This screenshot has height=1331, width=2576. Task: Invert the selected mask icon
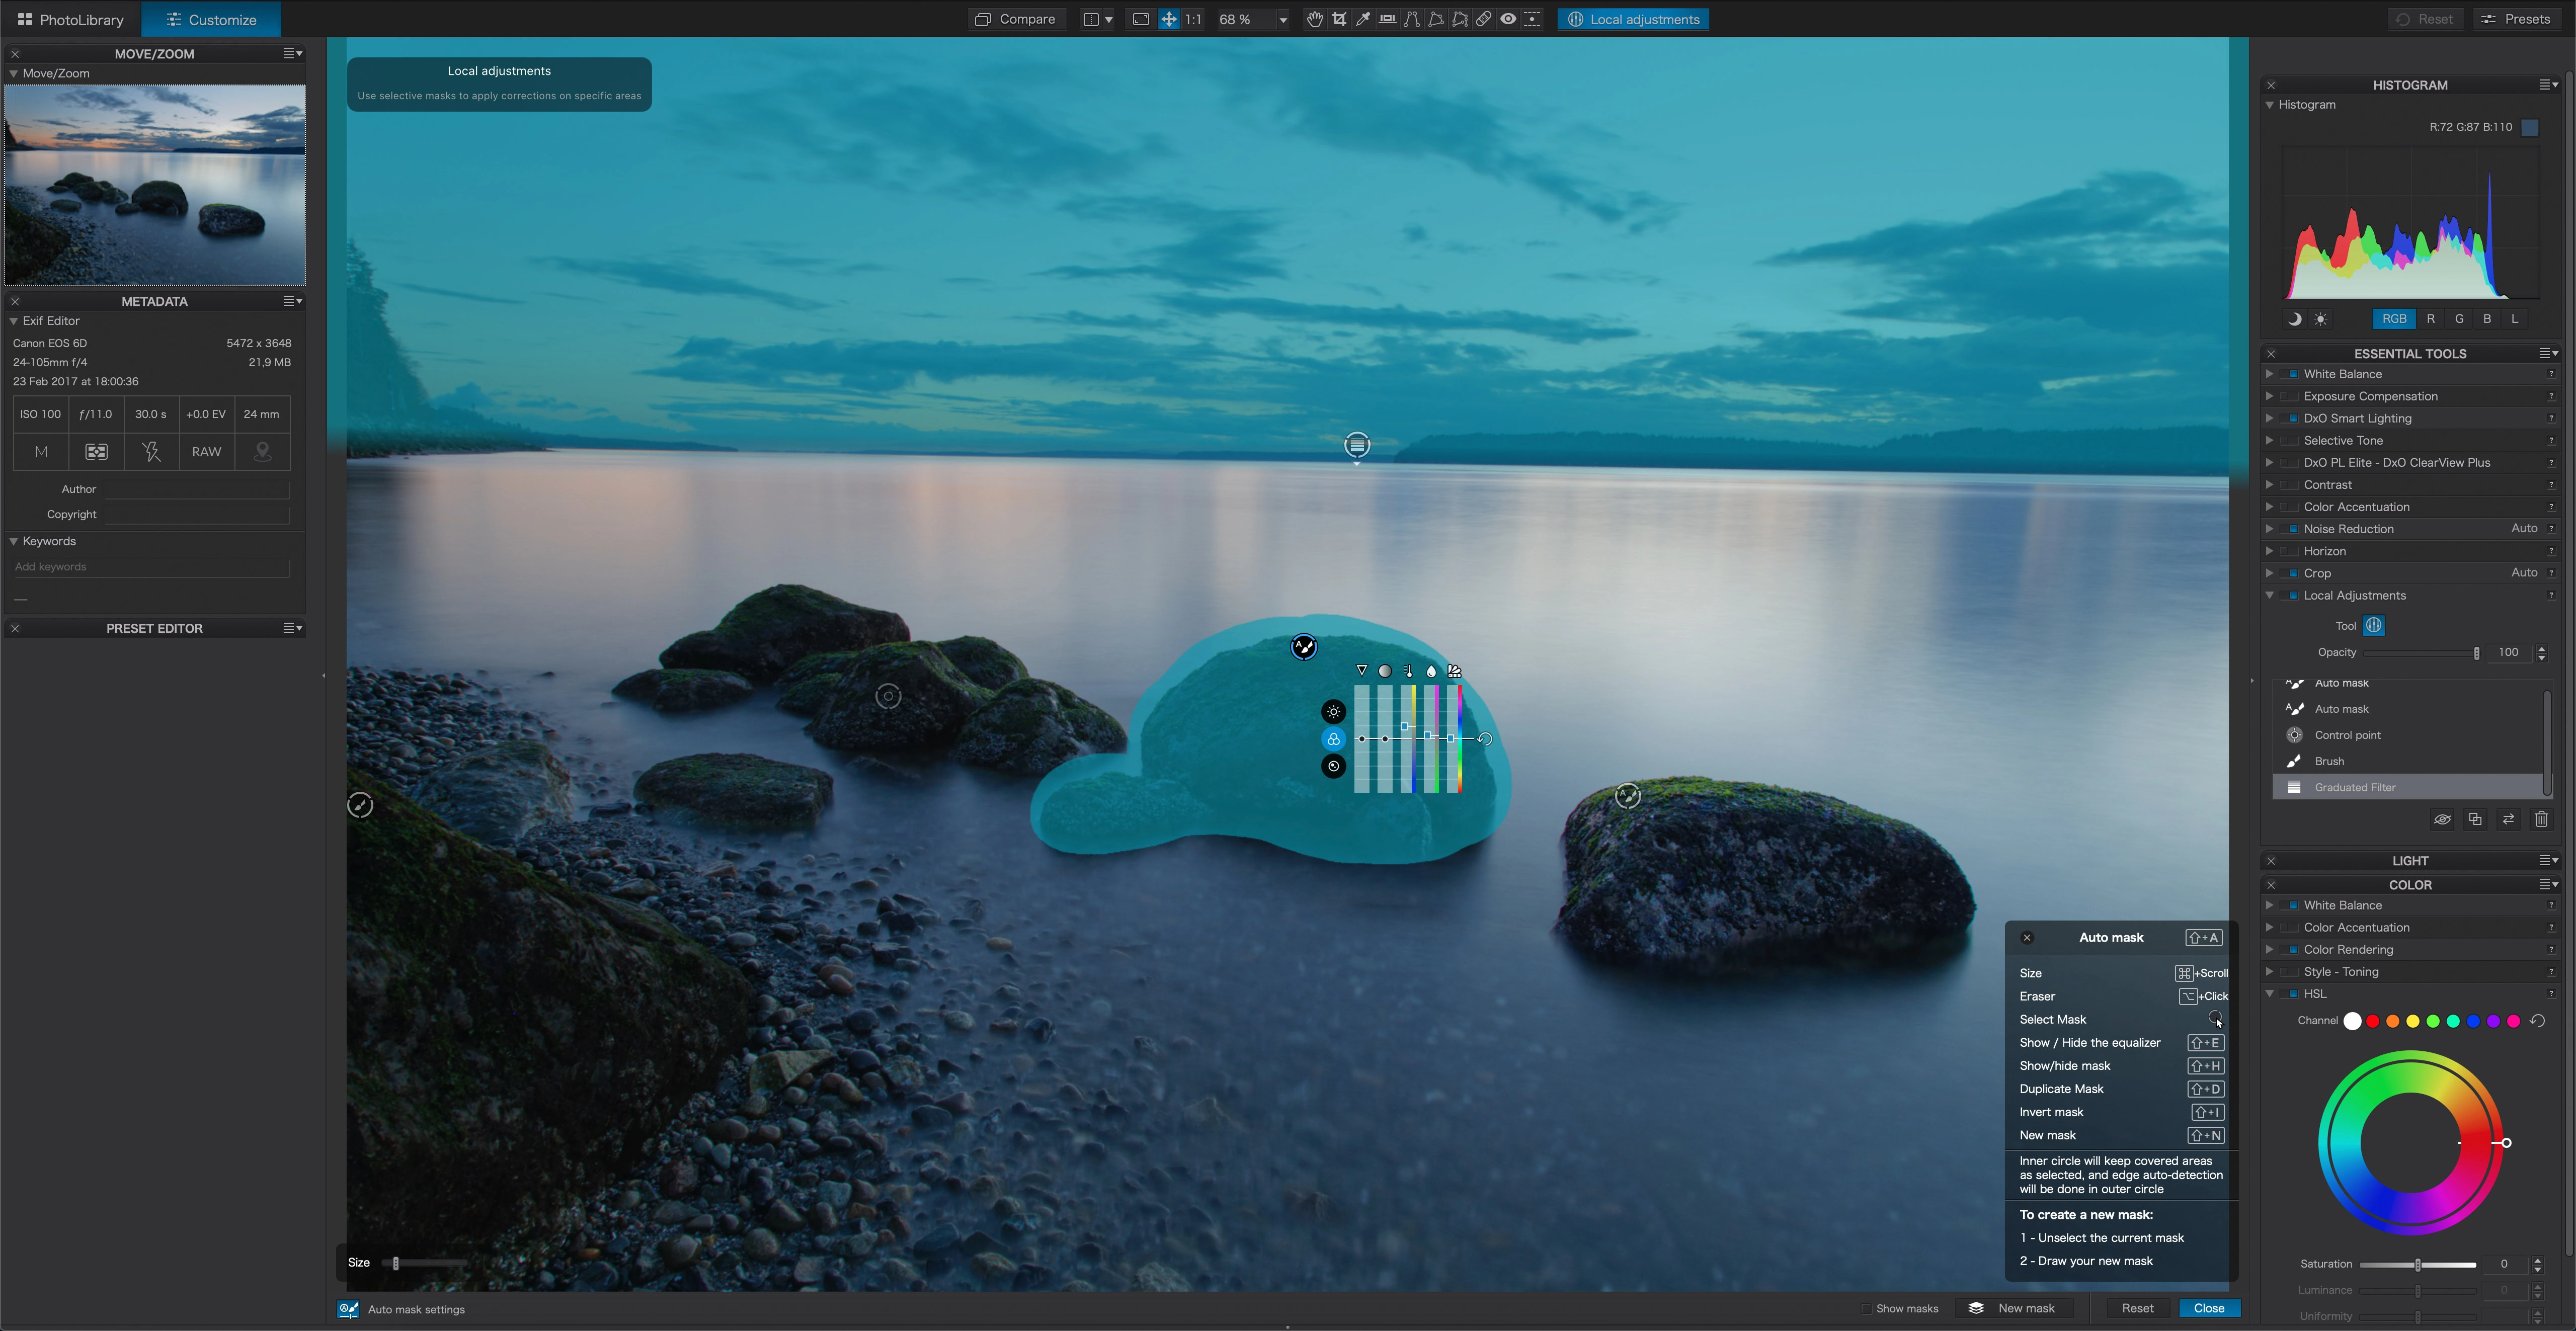tap(2508, 819)
